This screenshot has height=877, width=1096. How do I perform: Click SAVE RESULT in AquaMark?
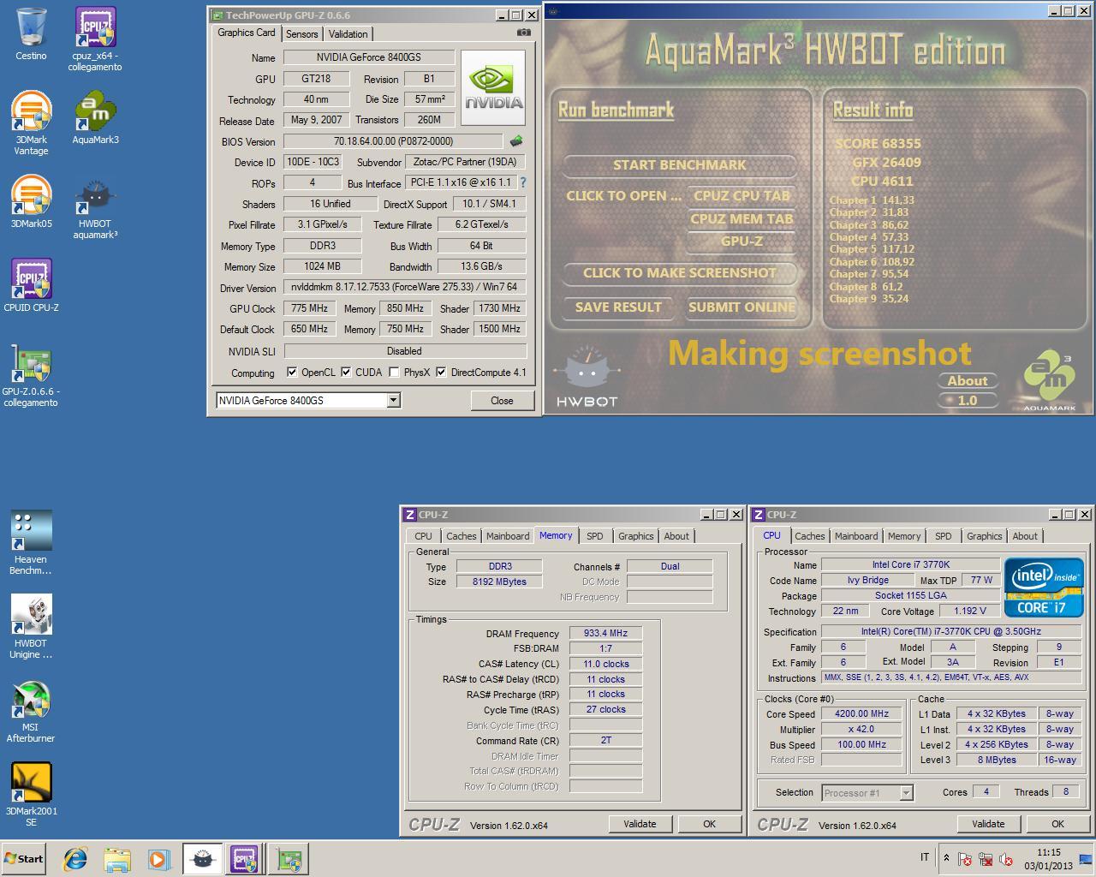[618, 307]
